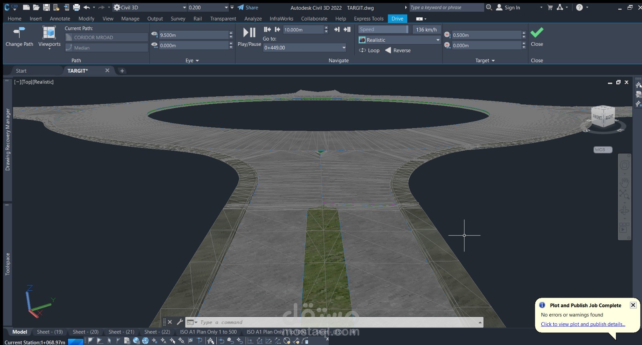This screenshot has height=345, width=642.
Task: Open the Sign In dropdown arrow
Action: [x=541, y=7]
